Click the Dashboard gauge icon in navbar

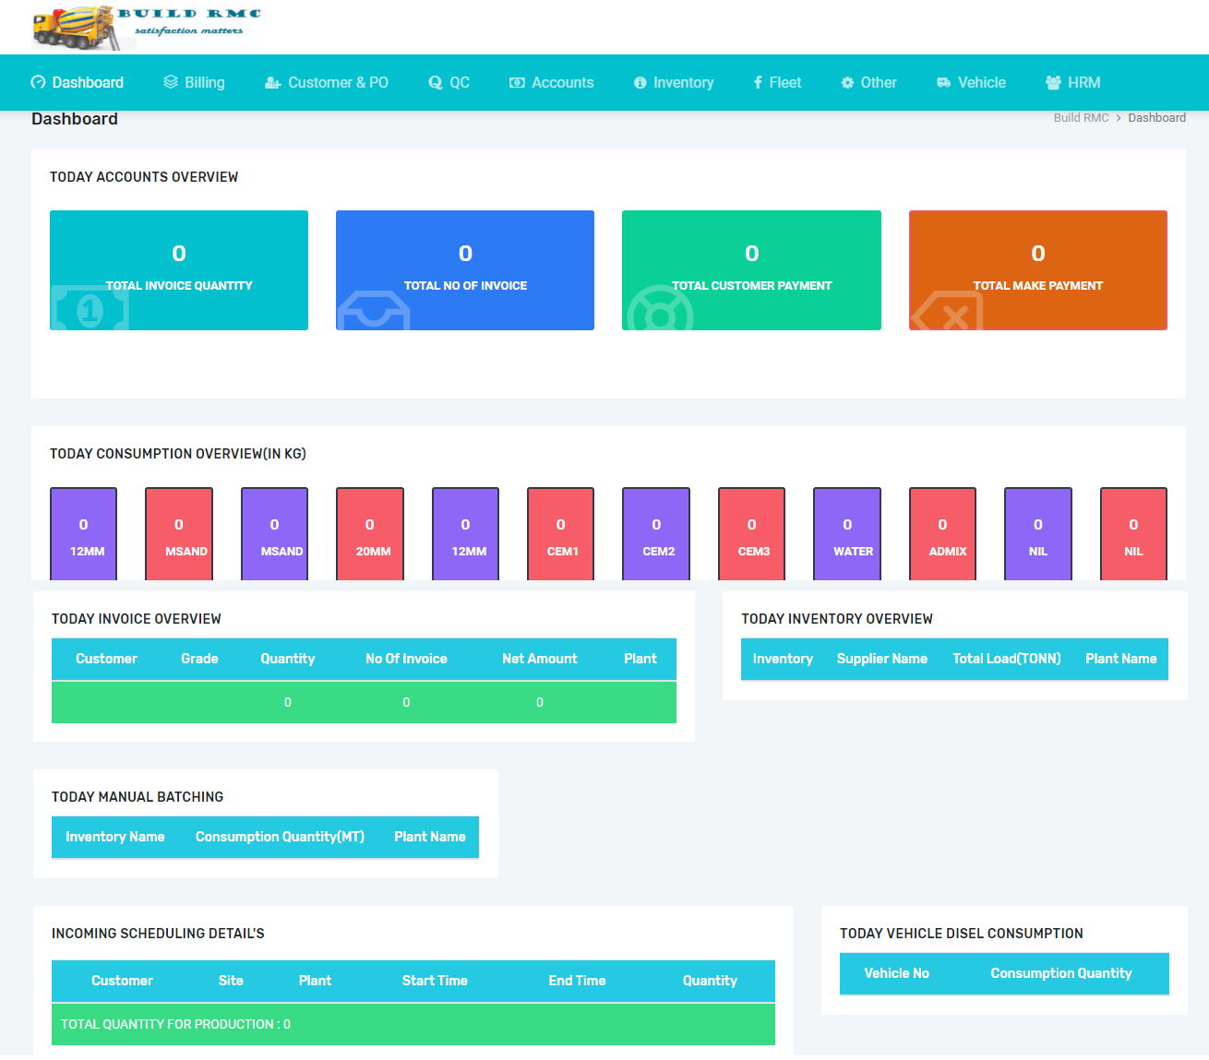(38, 82)
